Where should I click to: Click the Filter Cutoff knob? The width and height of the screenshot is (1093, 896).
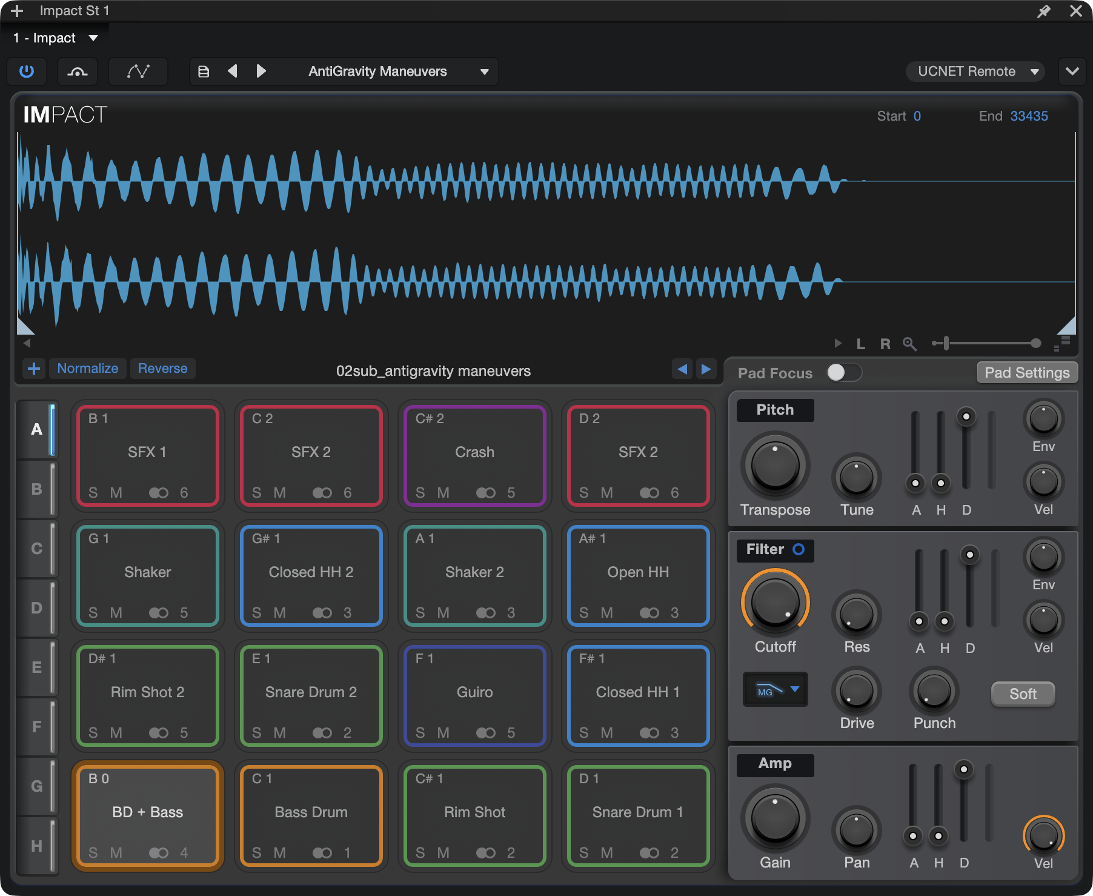pos(776,603)
